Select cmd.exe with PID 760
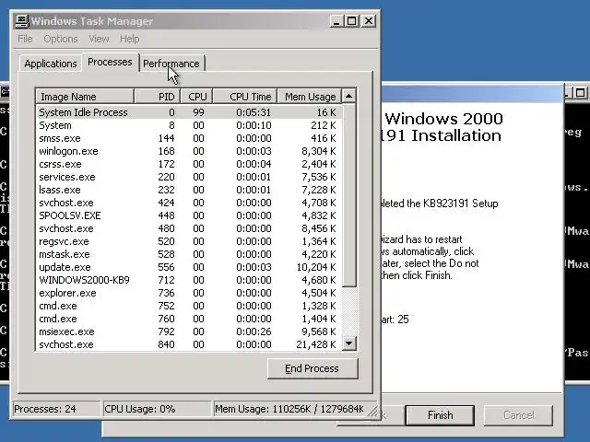The height and width of the screenshot is (442, 590). [x=189, y=319]
